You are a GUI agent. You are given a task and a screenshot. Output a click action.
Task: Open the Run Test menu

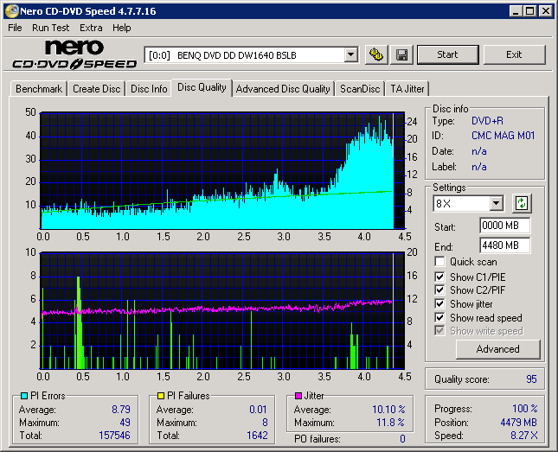point(50,28)
